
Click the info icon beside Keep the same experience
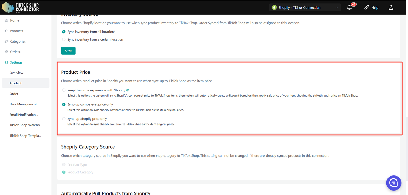pyautogui.click(x=128, y=90)
